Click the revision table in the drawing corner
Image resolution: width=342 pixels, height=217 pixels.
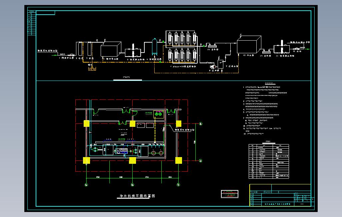pyautogui.click(x=32, y=23)
